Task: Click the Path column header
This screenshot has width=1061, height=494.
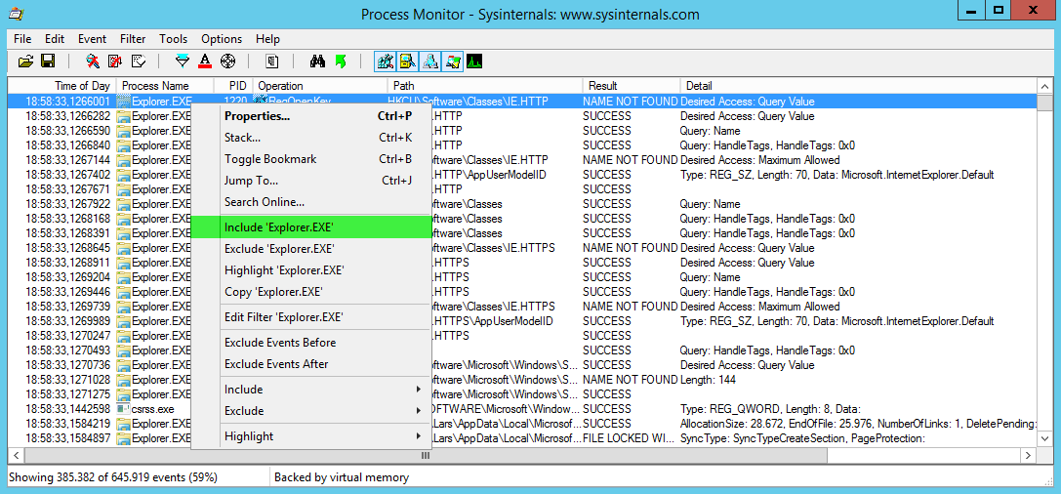Action: click(x=485, y=86)
